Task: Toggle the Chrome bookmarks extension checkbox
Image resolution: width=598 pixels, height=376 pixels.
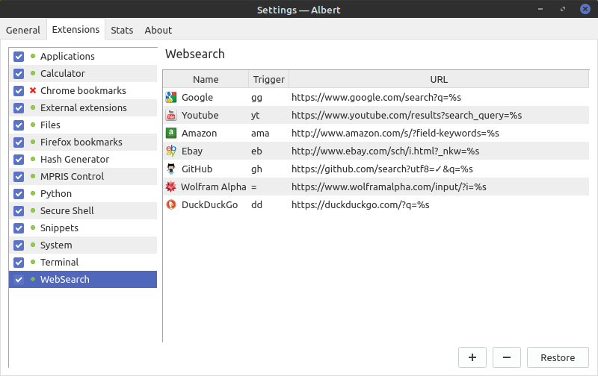Action: tap(19, 91)
